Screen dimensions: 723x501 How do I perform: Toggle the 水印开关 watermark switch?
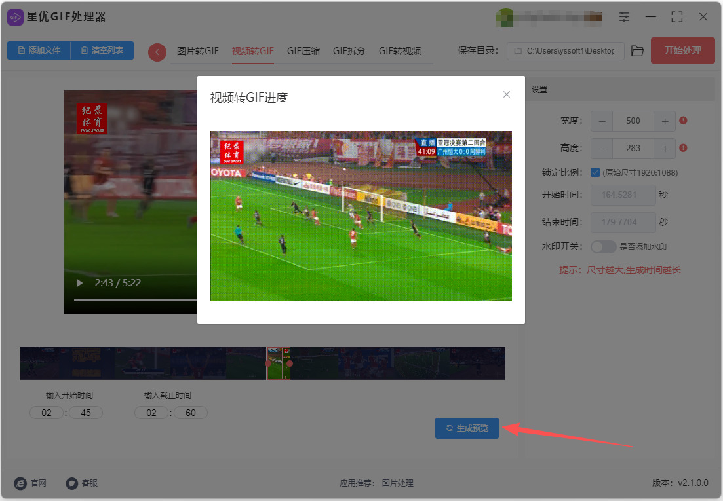[604, 247]
